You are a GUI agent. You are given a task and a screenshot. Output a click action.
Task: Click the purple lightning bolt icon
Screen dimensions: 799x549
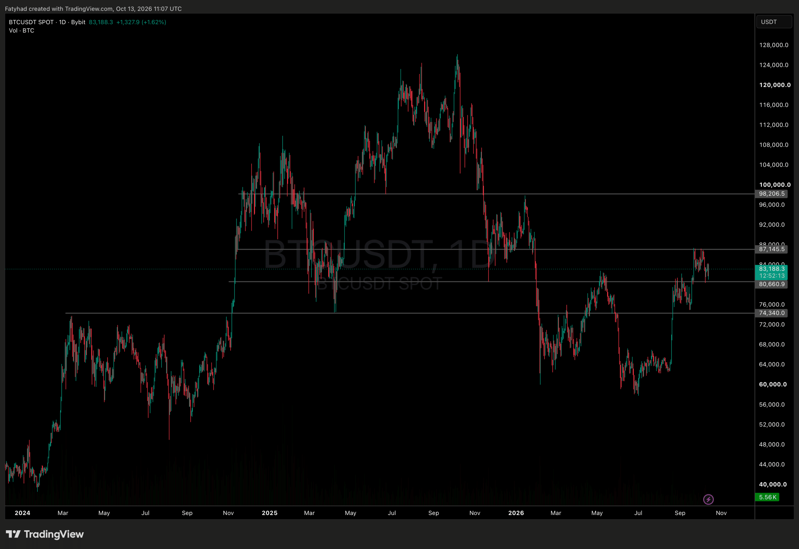pyautogui.click(x=708, y=499)
